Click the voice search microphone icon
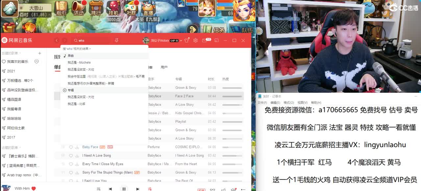 click(x=116, y=40)
